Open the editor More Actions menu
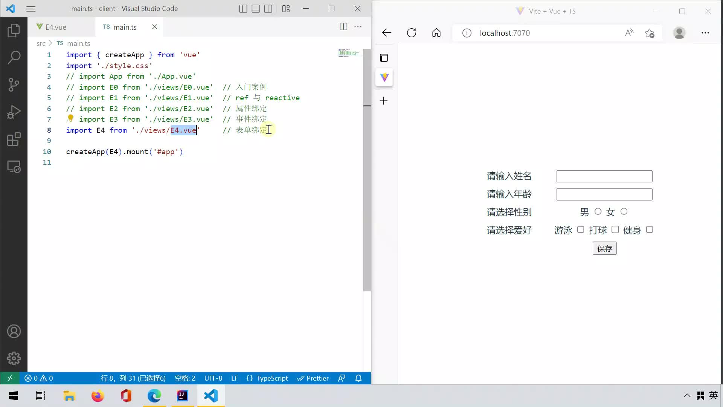Image resolution: width=723 pixels, height=407 pixels. [x=358, y=26]
